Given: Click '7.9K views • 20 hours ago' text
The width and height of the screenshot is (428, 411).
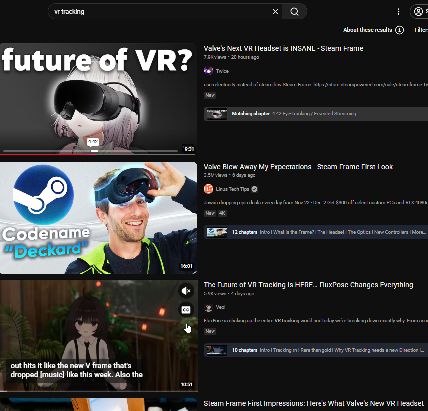Looking at the screenshot, I should click(x=231, y=57).
